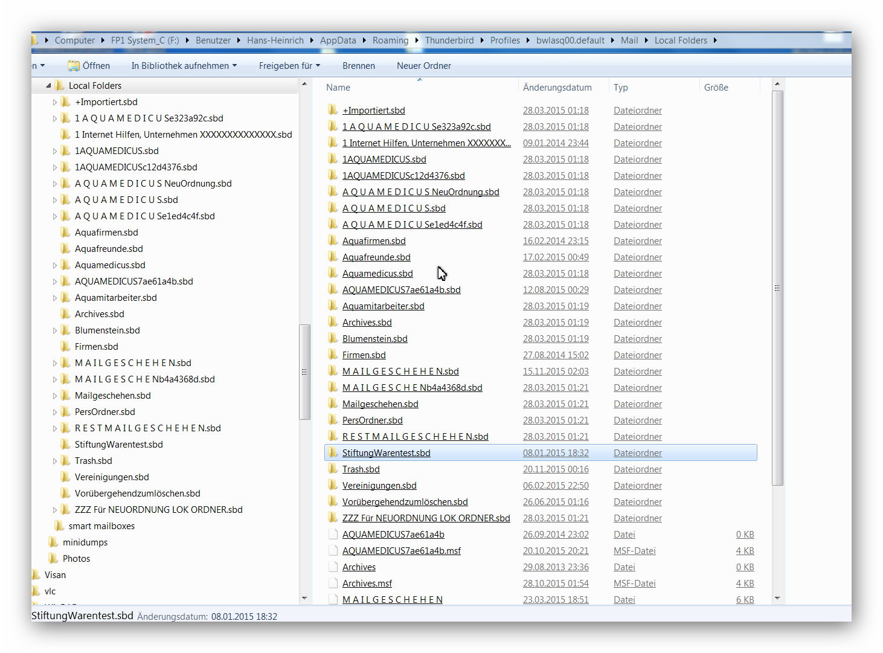Click folder icon of Archives.sbd in tree
The height and width of the screenshot is (653, 883).
pos(65,314)
